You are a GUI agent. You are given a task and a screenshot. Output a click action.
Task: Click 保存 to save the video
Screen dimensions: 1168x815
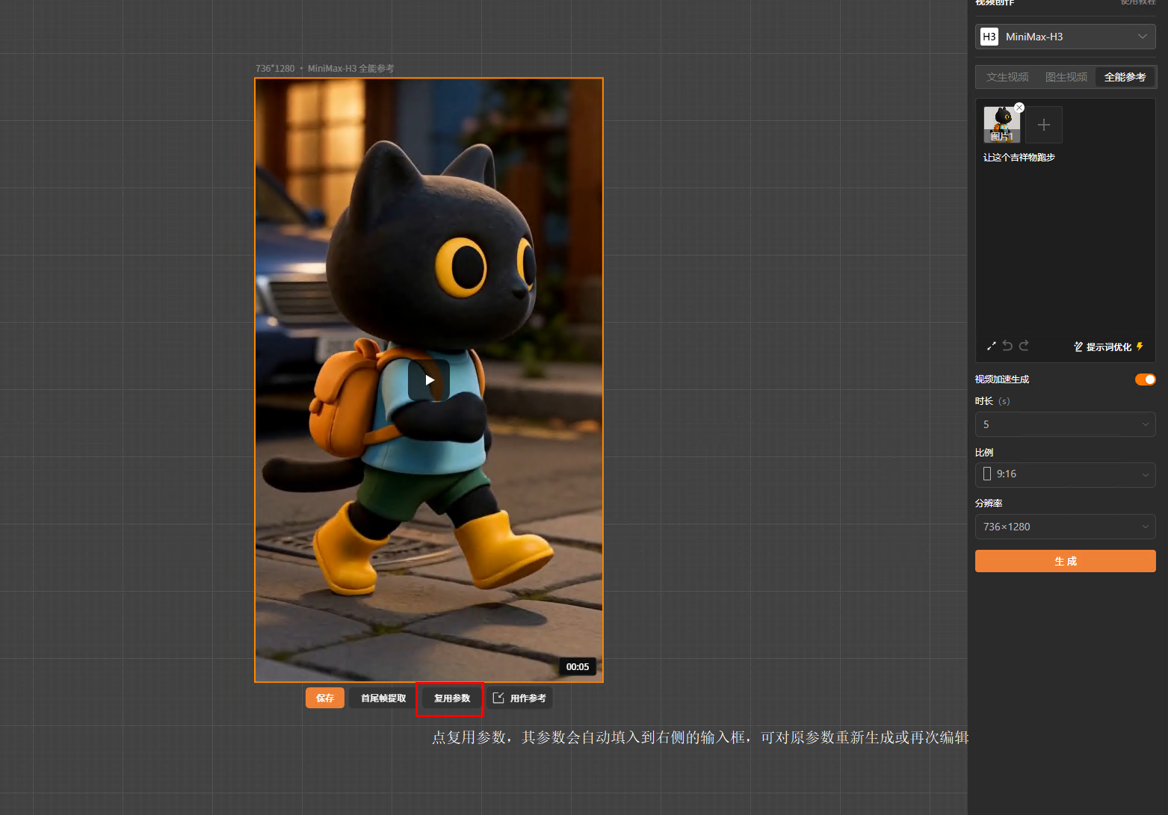point(325,698)
